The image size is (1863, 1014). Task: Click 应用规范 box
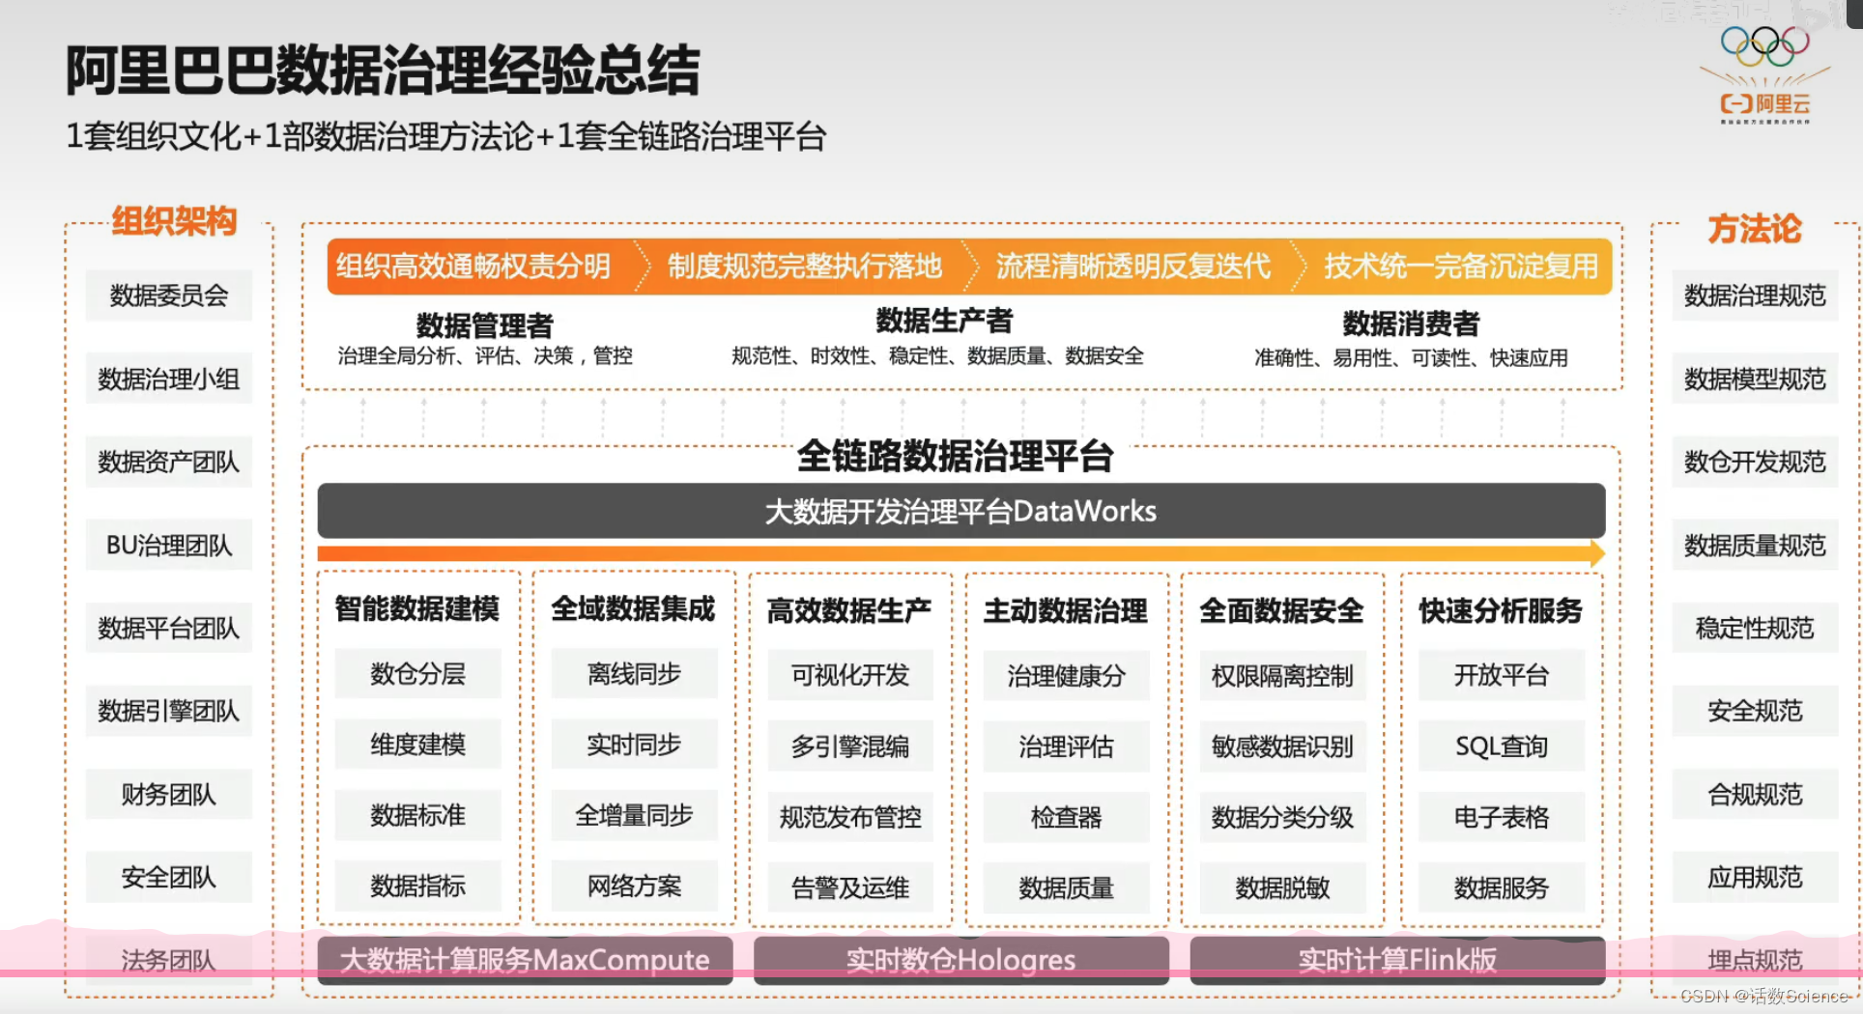[1755, 878]
